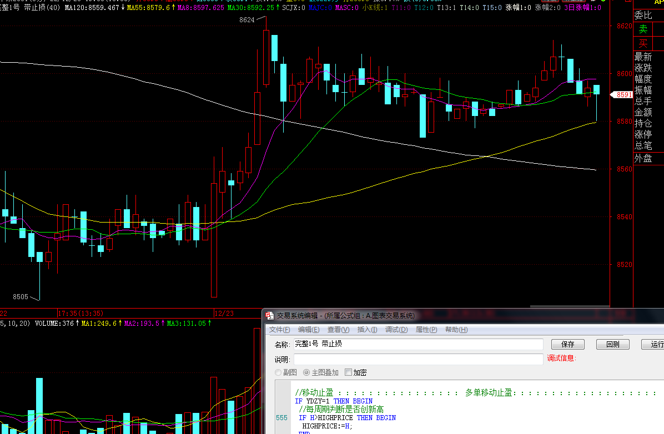This screenshot has height=434, width=664.
Task: Click the 运行 run button
Action: pyautogui.click(x=653, y=344)
